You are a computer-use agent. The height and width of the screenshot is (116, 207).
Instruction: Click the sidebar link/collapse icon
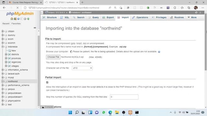click(35, 28)
